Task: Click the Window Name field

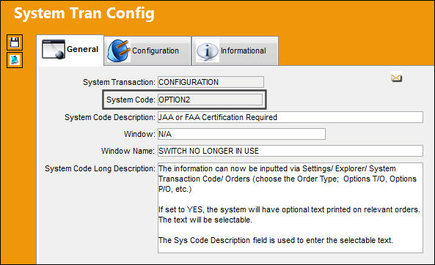Action: (x=290, y=151)
